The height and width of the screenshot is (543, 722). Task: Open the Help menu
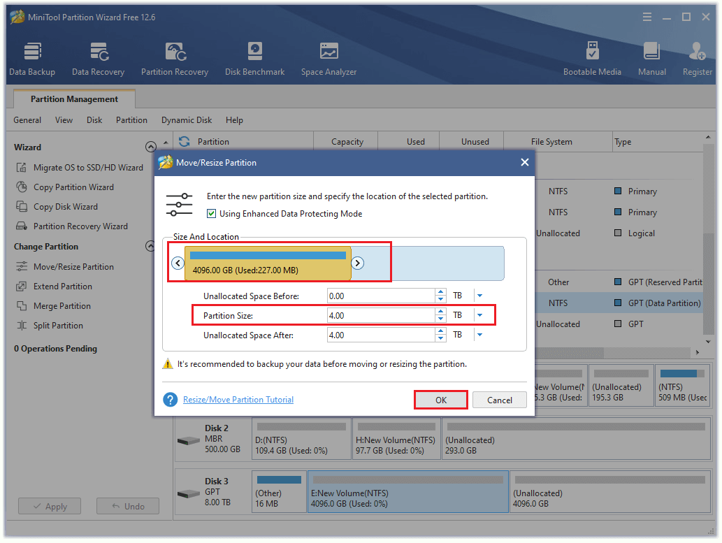pyautogui.click(x=234, y=120)
